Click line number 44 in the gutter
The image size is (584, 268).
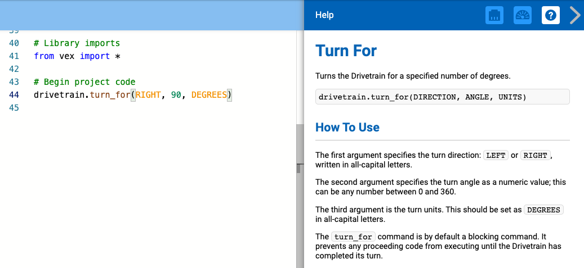[15, 95]
